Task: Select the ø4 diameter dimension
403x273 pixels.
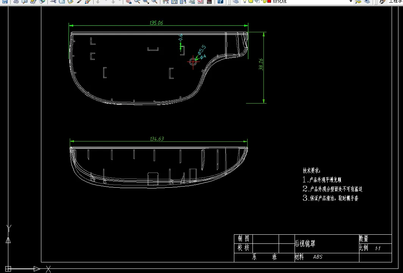Action: click(x=203, y=56)
